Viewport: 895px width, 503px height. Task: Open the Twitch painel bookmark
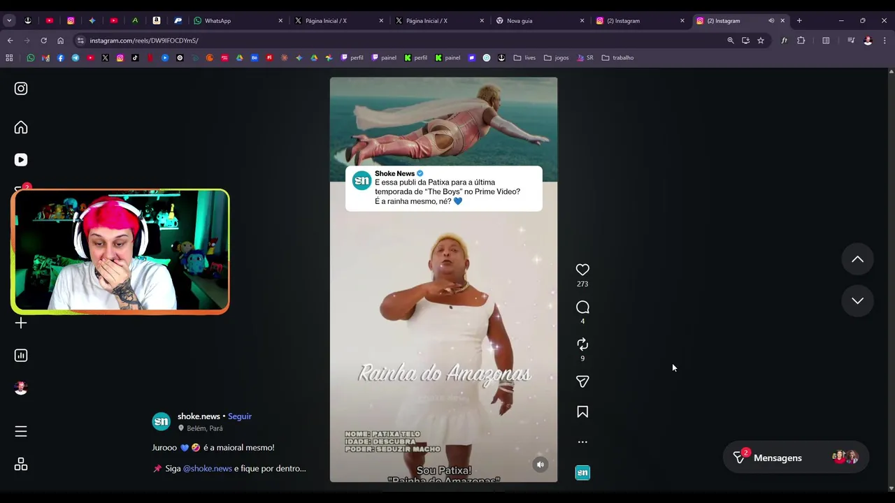385,58
